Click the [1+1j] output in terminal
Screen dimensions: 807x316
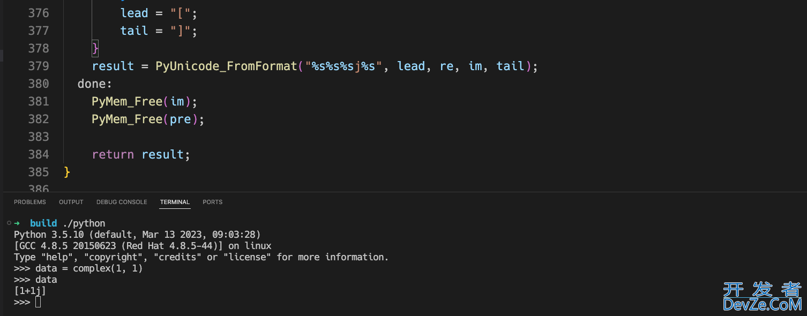click(30, 291)
